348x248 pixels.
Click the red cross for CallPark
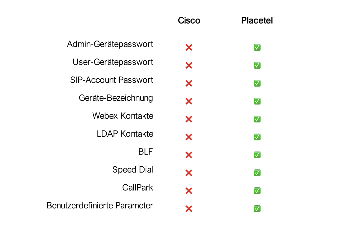coord(189,191)
